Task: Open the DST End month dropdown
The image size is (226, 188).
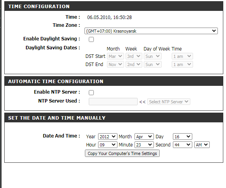Action: coord(115,64)
